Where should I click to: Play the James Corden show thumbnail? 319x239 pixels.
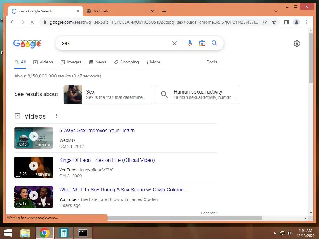click(x=34, y=197)
